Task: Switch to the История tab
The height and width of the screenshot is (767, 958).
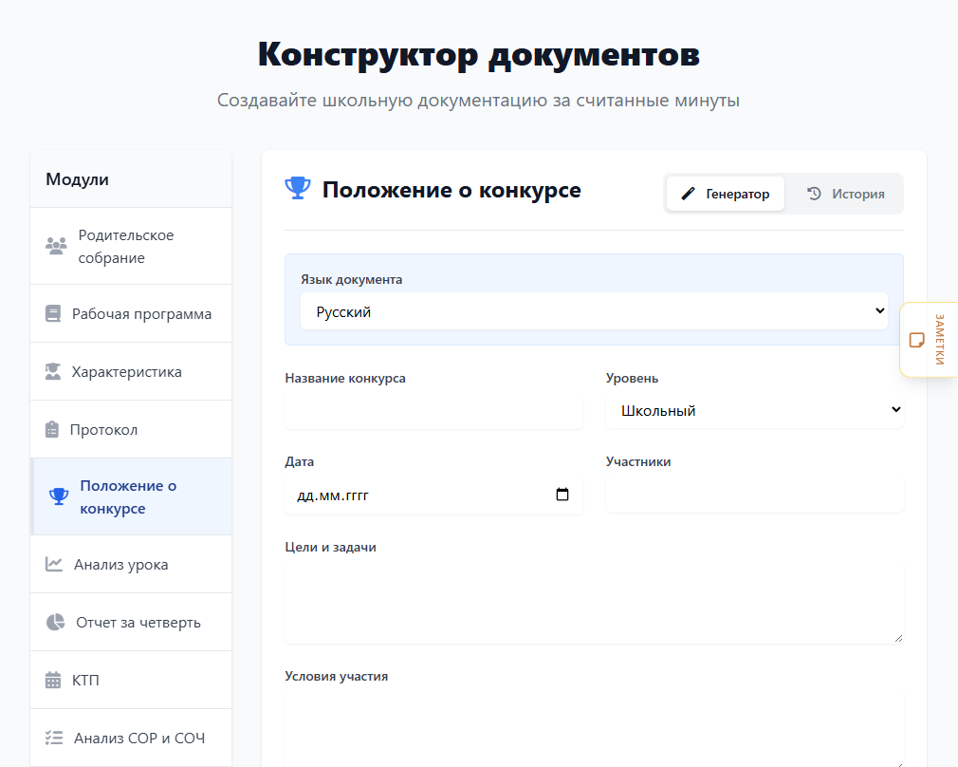Action: click(x=845, y=194)
